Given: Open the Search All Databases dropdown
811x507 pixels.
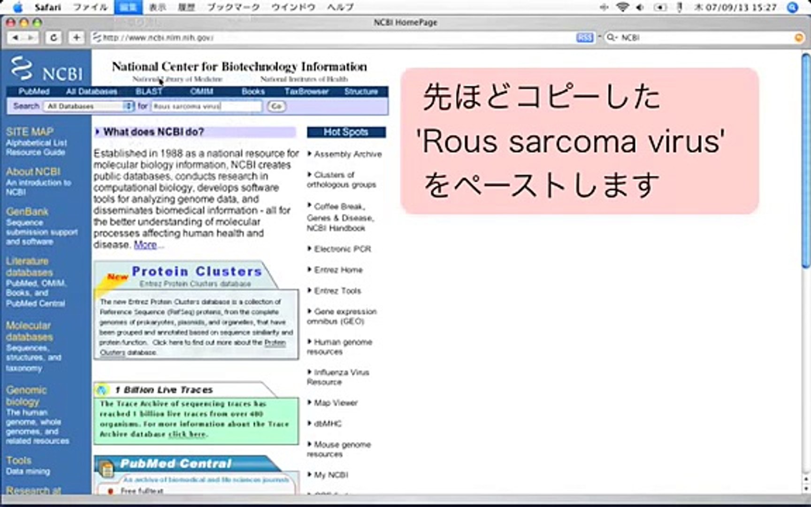Looking at the screenshot, I should click(x=89, y=106).
